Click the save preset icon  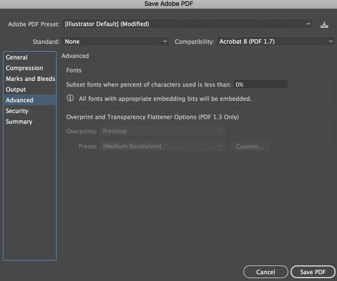[x=324, y=24]
